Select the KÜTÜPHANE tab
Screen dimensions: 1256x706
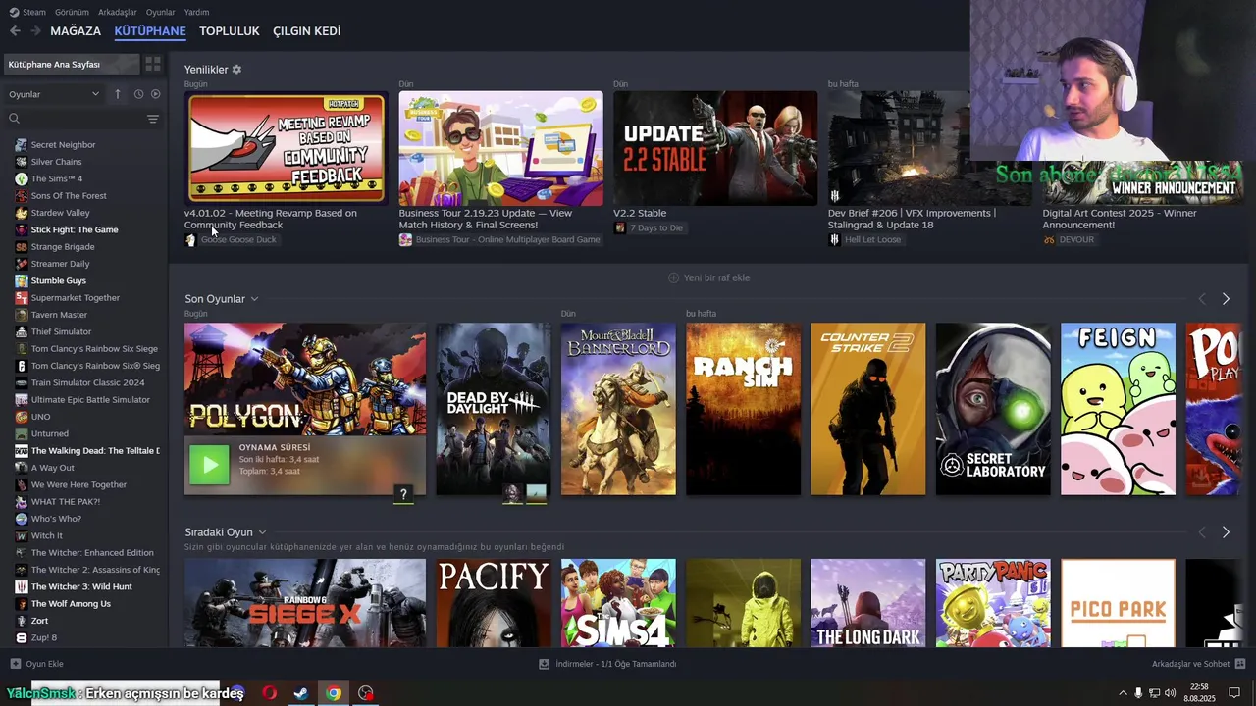pyautogui.click(x=150, y=31)
